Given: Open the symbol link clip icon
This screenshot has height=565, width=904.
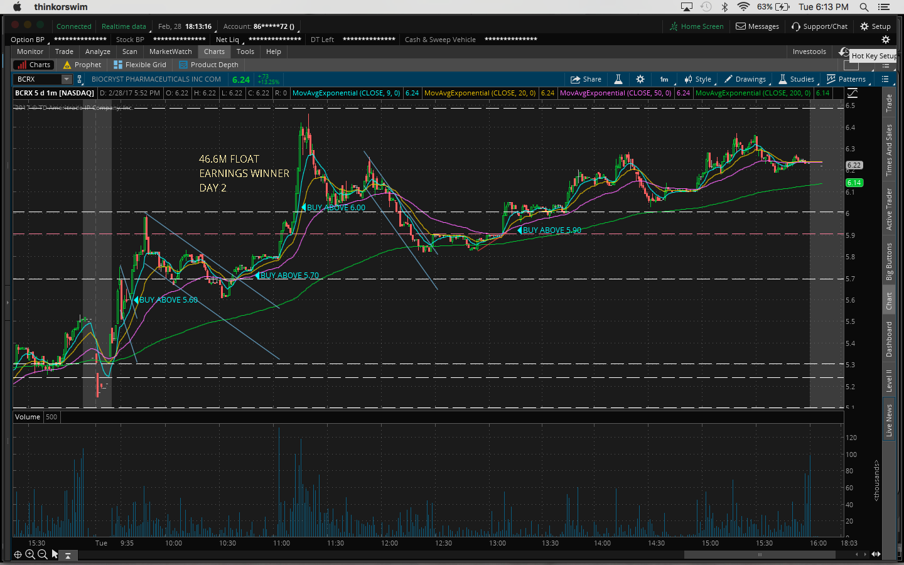Looking at the screenshot, I should [x=80, y=79].
